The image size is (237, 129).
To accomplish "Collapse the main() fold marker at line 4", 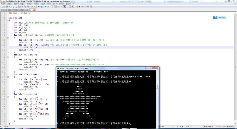I will pyautogui.click(x=8, y=20).
